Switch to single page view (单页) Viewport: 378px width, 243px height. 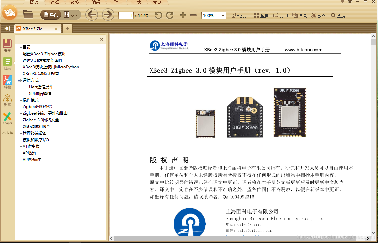[51, 15]
